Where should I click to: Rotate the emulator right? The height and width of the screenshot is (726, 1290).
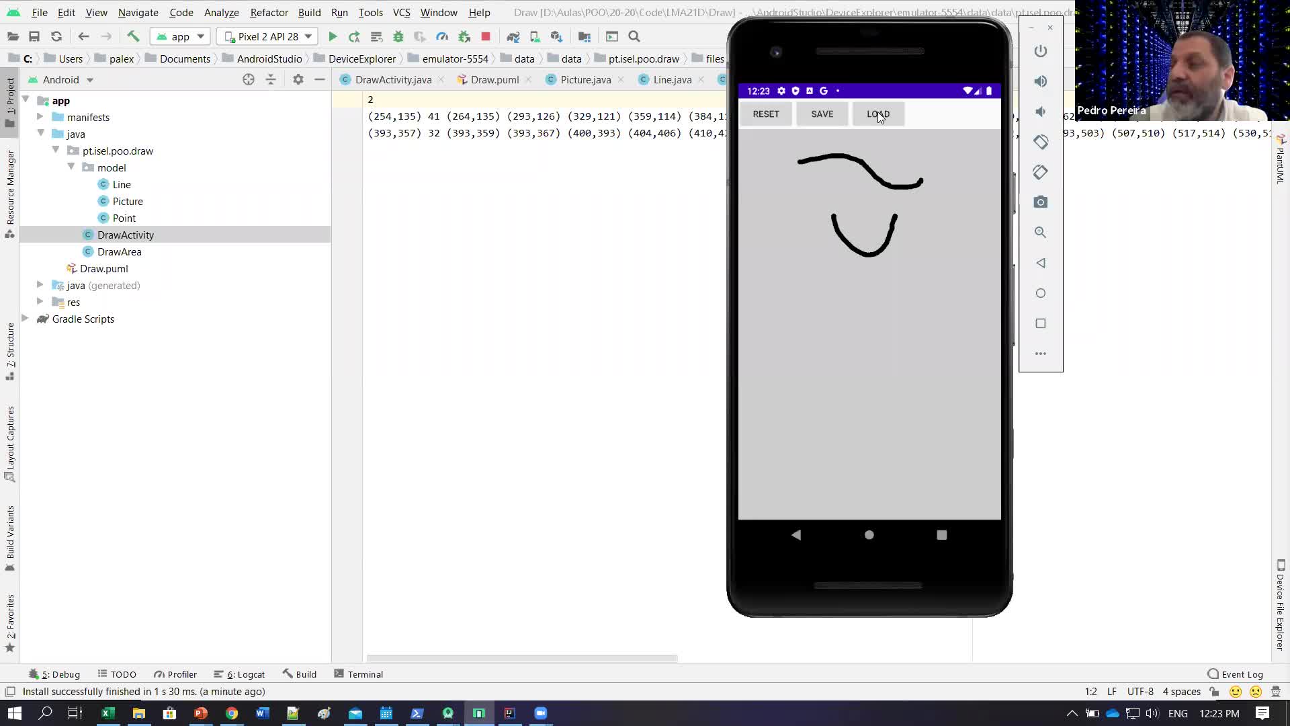(1041, 172)
